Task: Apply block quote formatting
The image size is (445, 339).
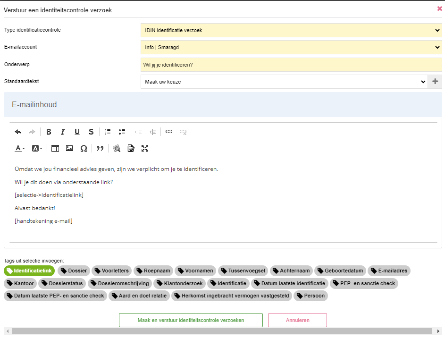Action: [100, 149]
